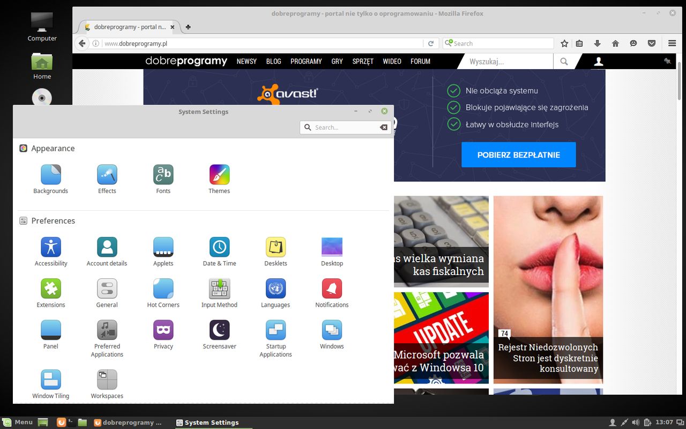Open FORUM link on dobreprogramy
This screenshot has width=686, height=429.
pos(420,61)
